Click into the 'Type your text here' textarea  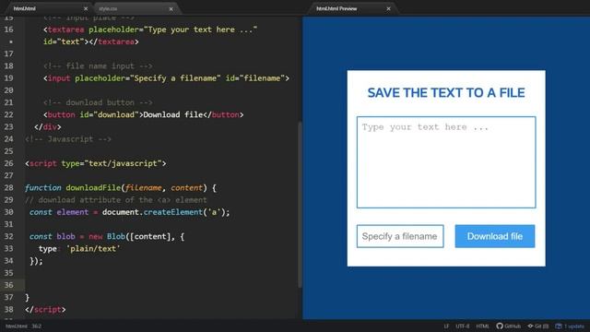point(446,162)
